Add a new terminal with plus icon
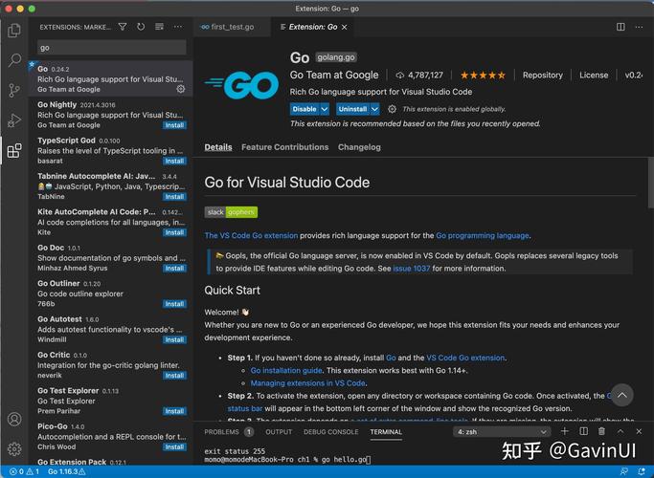This screenshot has width=654, height=478. [x=565, y=431]
